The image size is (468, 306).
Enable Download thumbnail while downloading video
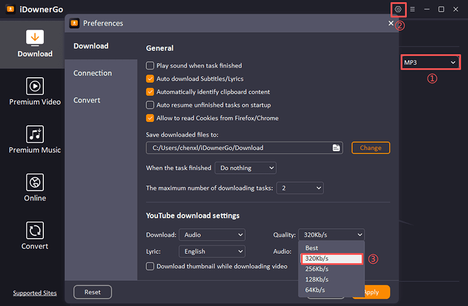[x=150, y=266]
